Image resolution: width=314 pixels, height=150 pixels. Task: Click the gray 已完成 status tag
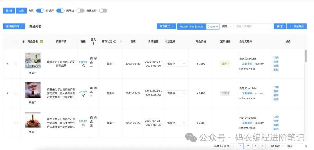pyautogui.click(x=225, y=93)
